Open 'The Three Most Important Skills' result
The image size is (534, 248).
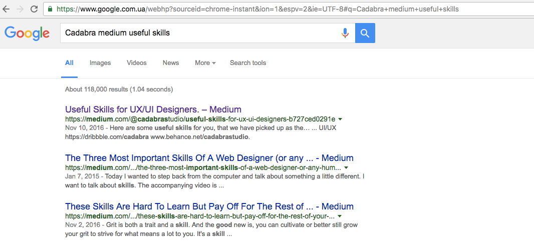click(209, 158)
